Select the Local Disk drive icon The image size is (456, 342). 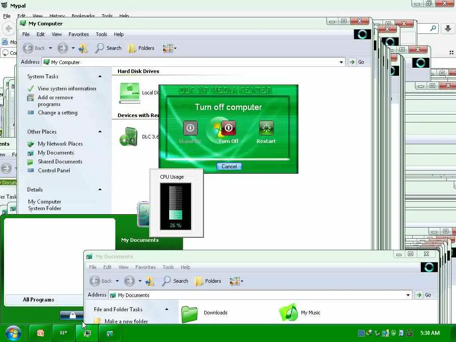130,93
